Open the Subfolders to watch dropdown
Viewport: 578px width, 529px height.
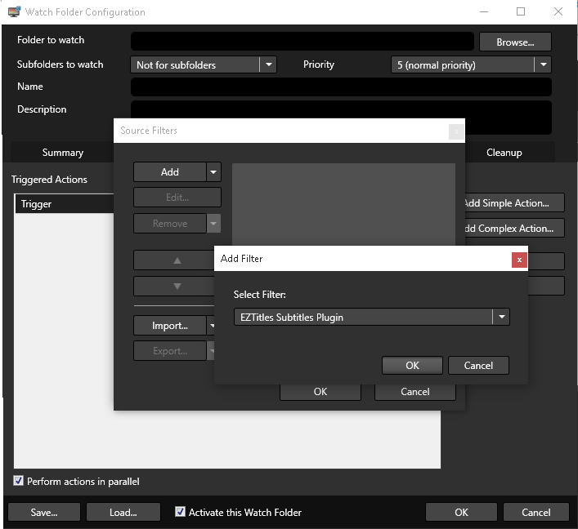click(x=268, y=64)
